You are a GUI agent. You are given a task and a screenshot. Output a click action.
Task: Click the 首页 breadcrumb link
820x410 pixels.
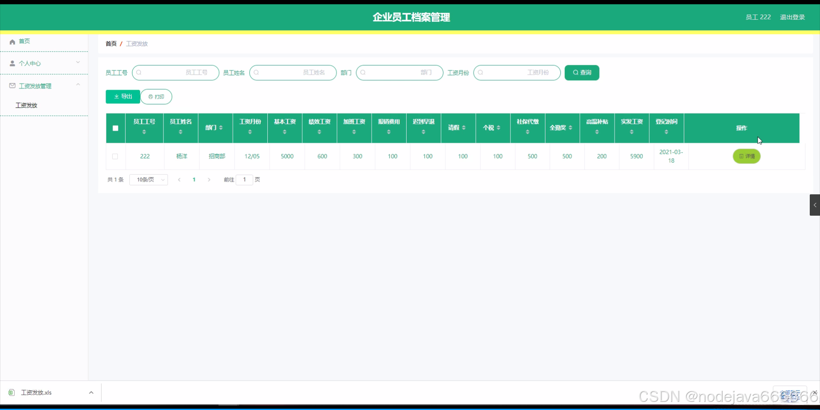(111, 44)
